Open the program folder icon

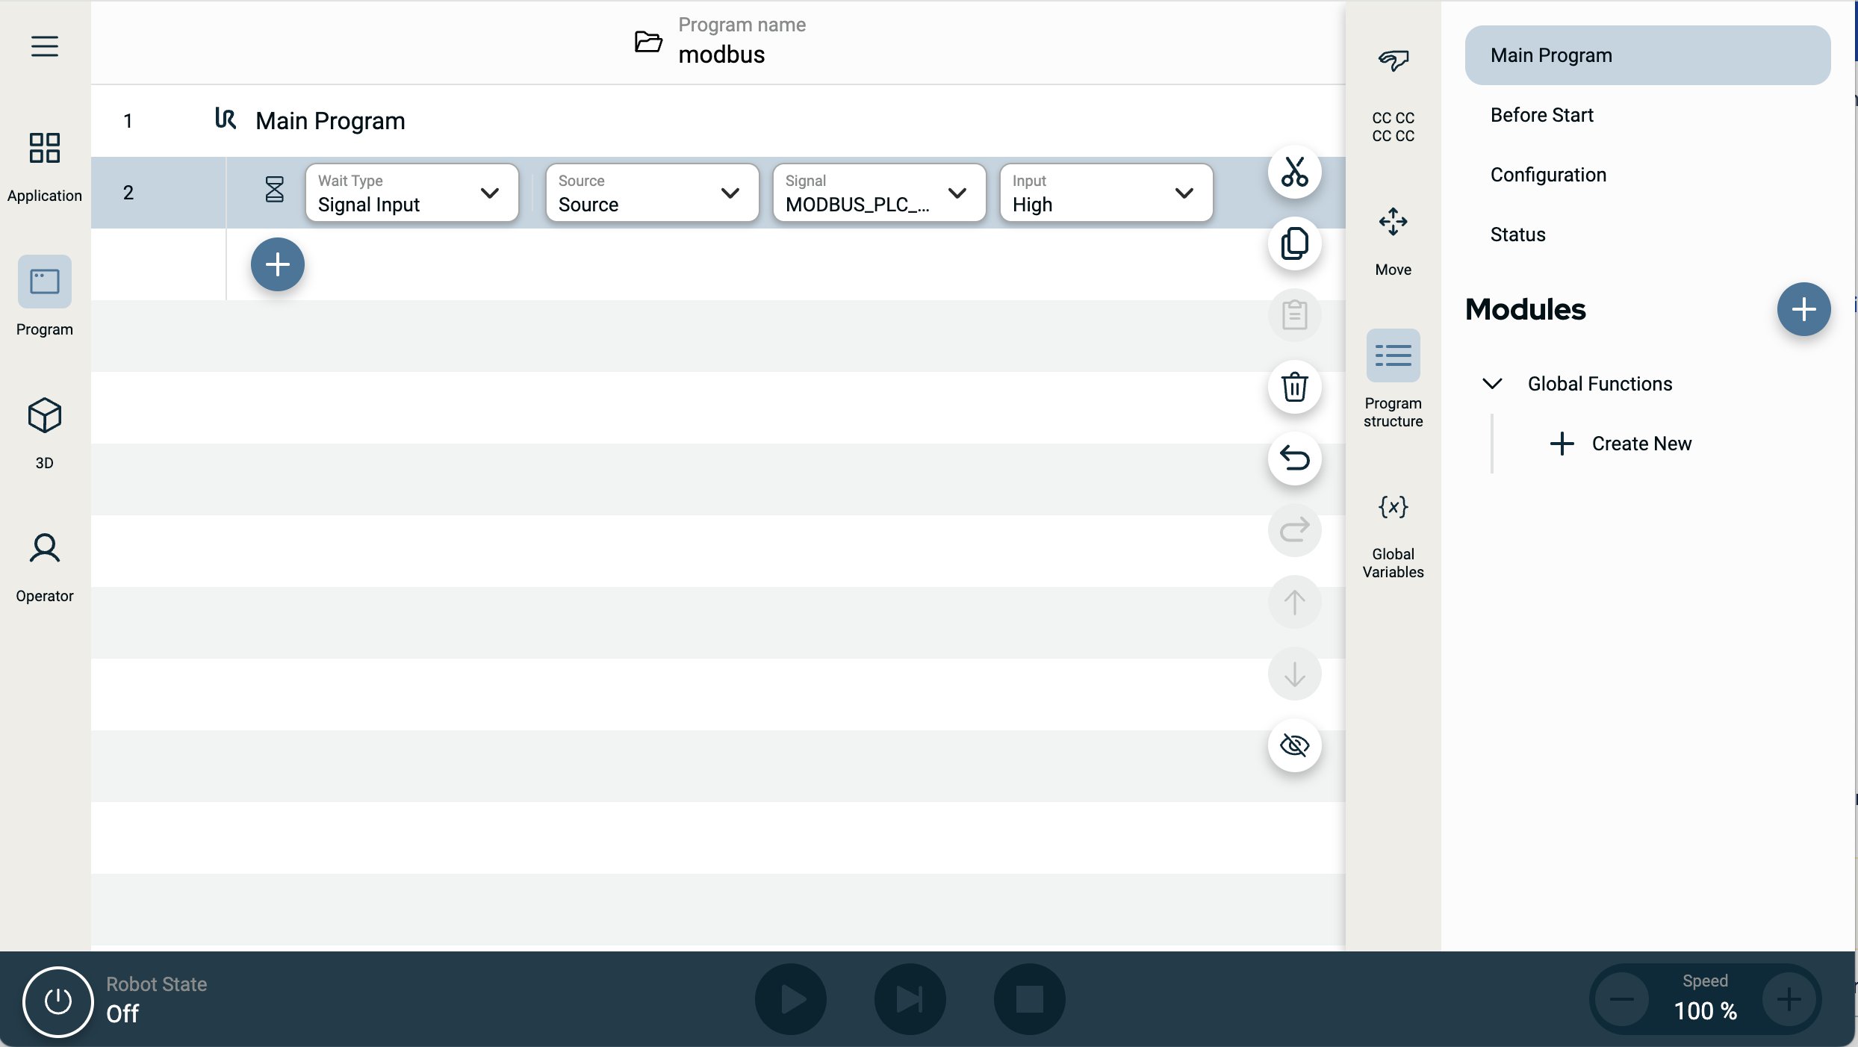647,41
